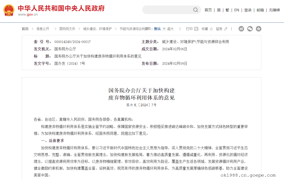Click the search magnifier icon
The image size is (284, 180).
pyautogui.click(x=195, y=10)
